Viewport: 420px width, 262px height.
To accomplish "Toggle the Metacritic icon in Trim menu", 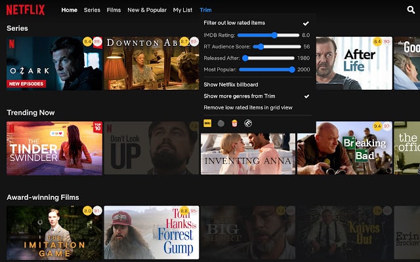I will pos(248,123).
